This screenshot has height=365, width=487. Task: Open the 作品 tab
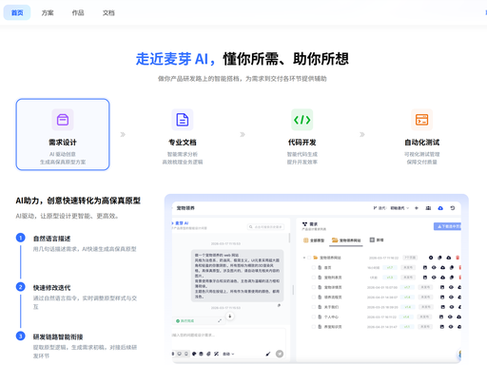coord(78,12)
